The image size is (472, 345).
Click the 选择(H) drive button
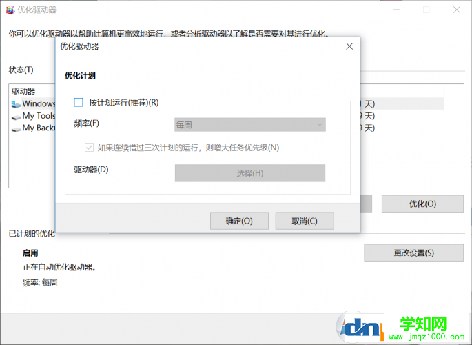[250, 173]
